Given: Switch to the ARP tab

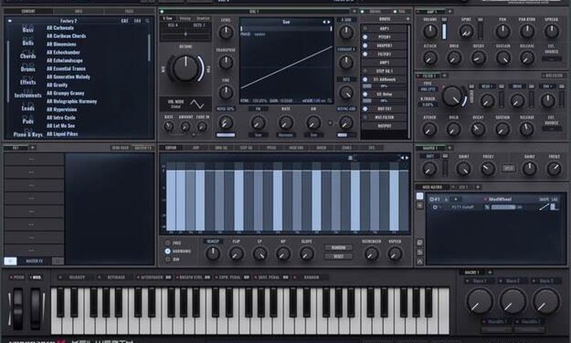Looking at the screenshot, I should point(196,148).
